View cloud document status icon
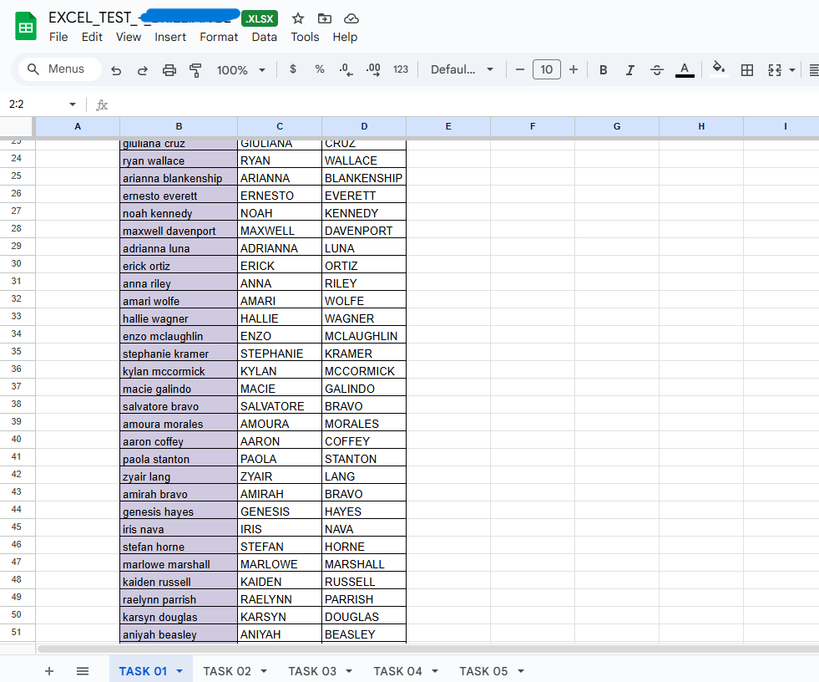The height and width of the screenshot is (682, 819). point(351,19)
